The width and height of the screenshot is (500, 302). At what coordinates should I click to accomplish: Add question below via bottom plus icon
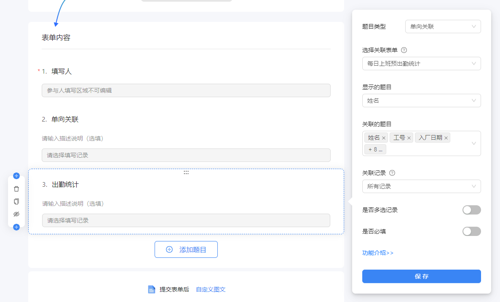click(16, 227)
